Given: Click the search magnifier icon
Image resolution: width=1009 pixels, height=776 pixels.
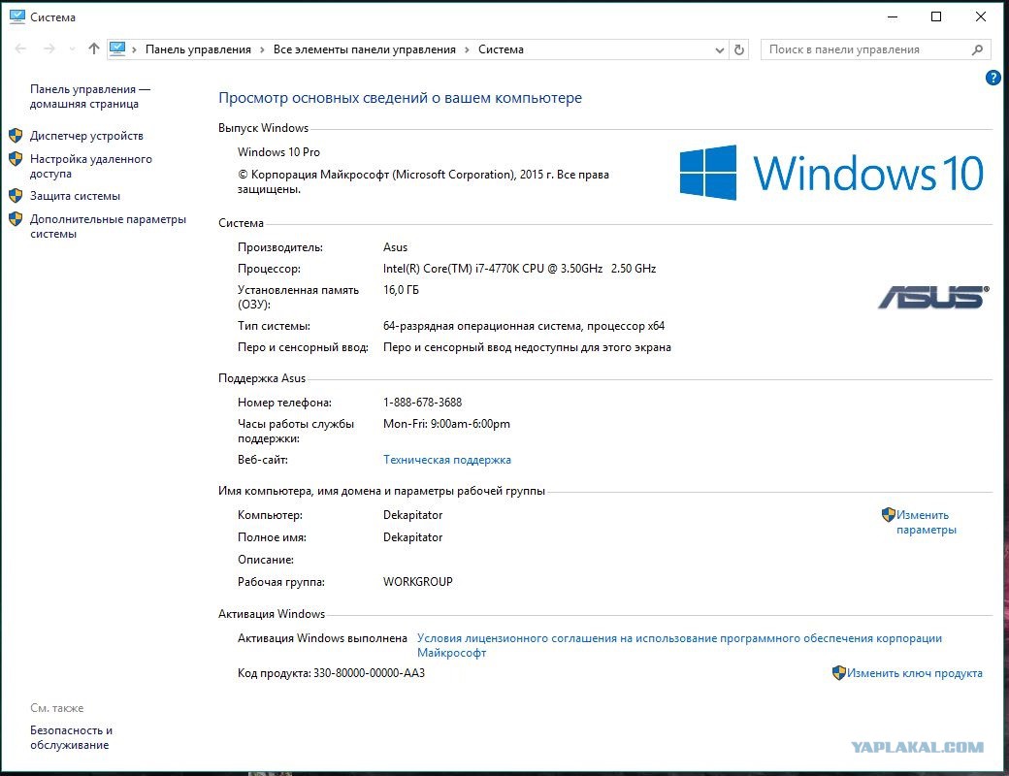Looking at the screenshot, I should pos(978,49).
